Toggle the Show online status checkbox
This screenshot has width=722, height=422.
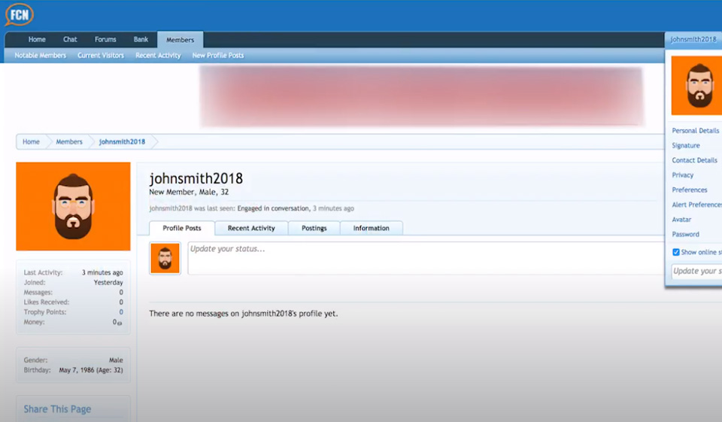click(x=676, y=253)
